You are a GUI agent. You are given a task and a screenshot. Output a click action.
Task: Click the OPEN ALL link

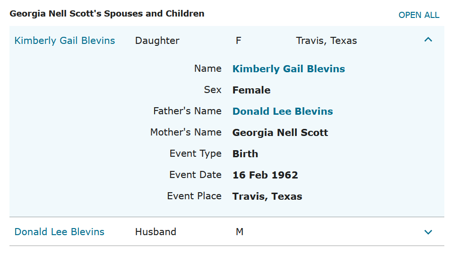(x=419, y=15)
